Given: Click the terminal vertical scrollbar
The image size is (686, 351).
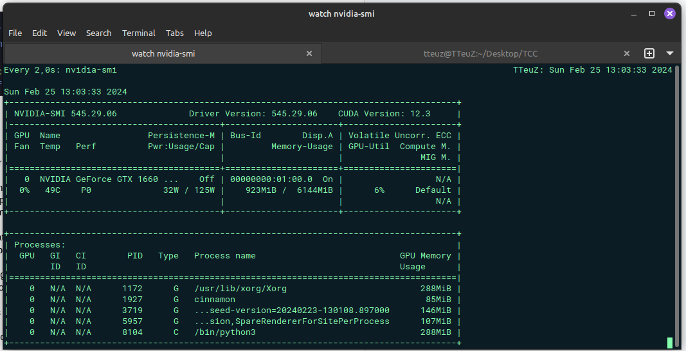Looking at the screenshot, I should point(678,206).
